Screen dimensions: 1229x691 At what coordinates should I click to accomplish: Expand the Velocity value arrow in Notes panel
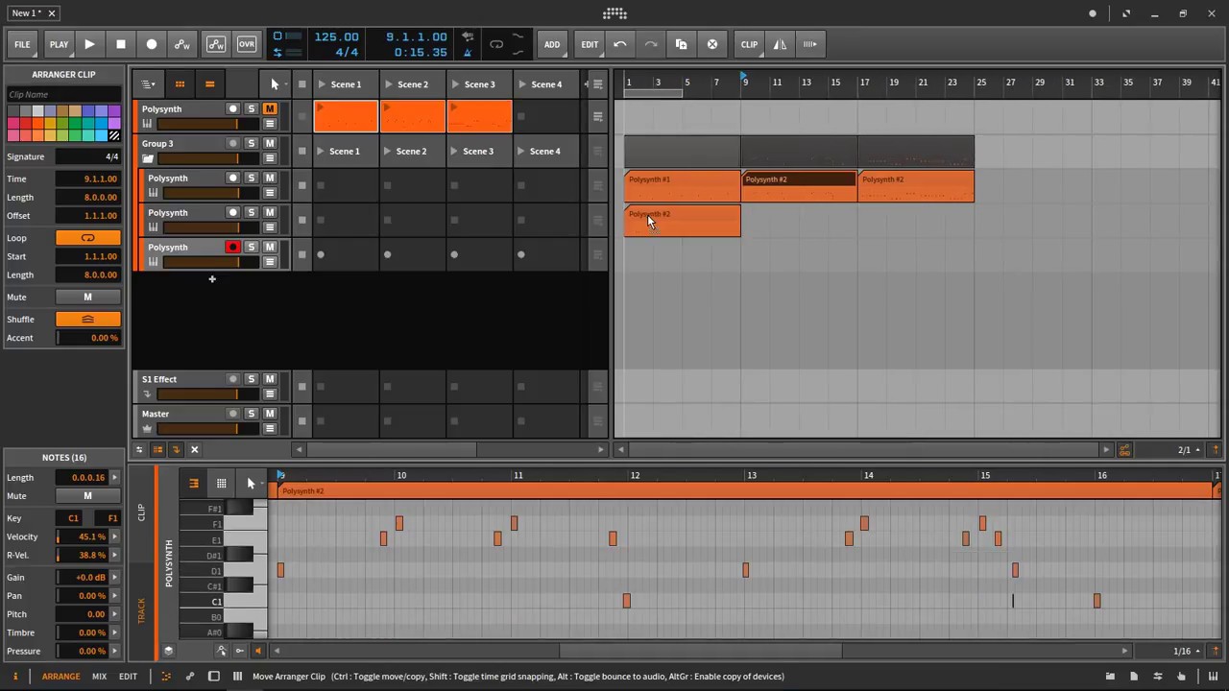114,537
